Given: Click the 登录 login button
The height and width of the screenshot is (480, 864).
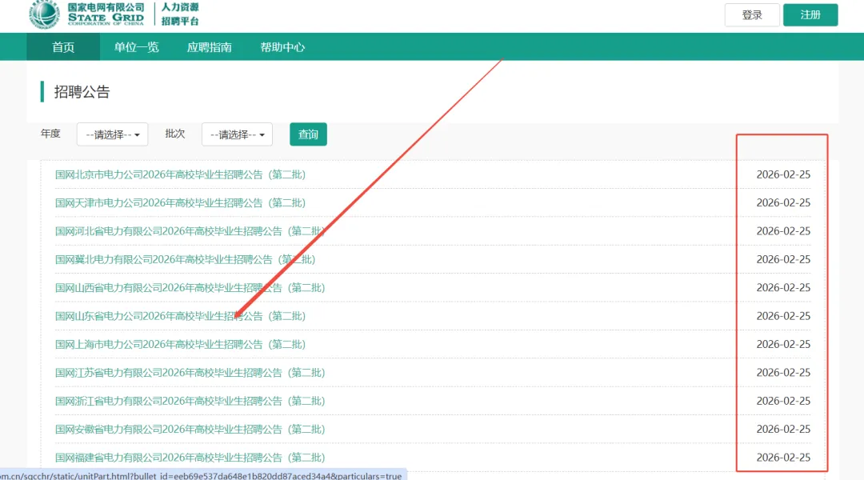Looking at the screenshot, I should [751, 15].
